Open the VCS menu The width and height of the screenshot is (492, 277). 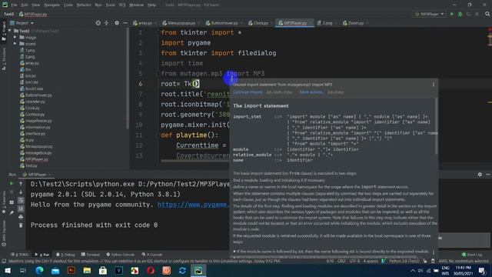[122, 5]
